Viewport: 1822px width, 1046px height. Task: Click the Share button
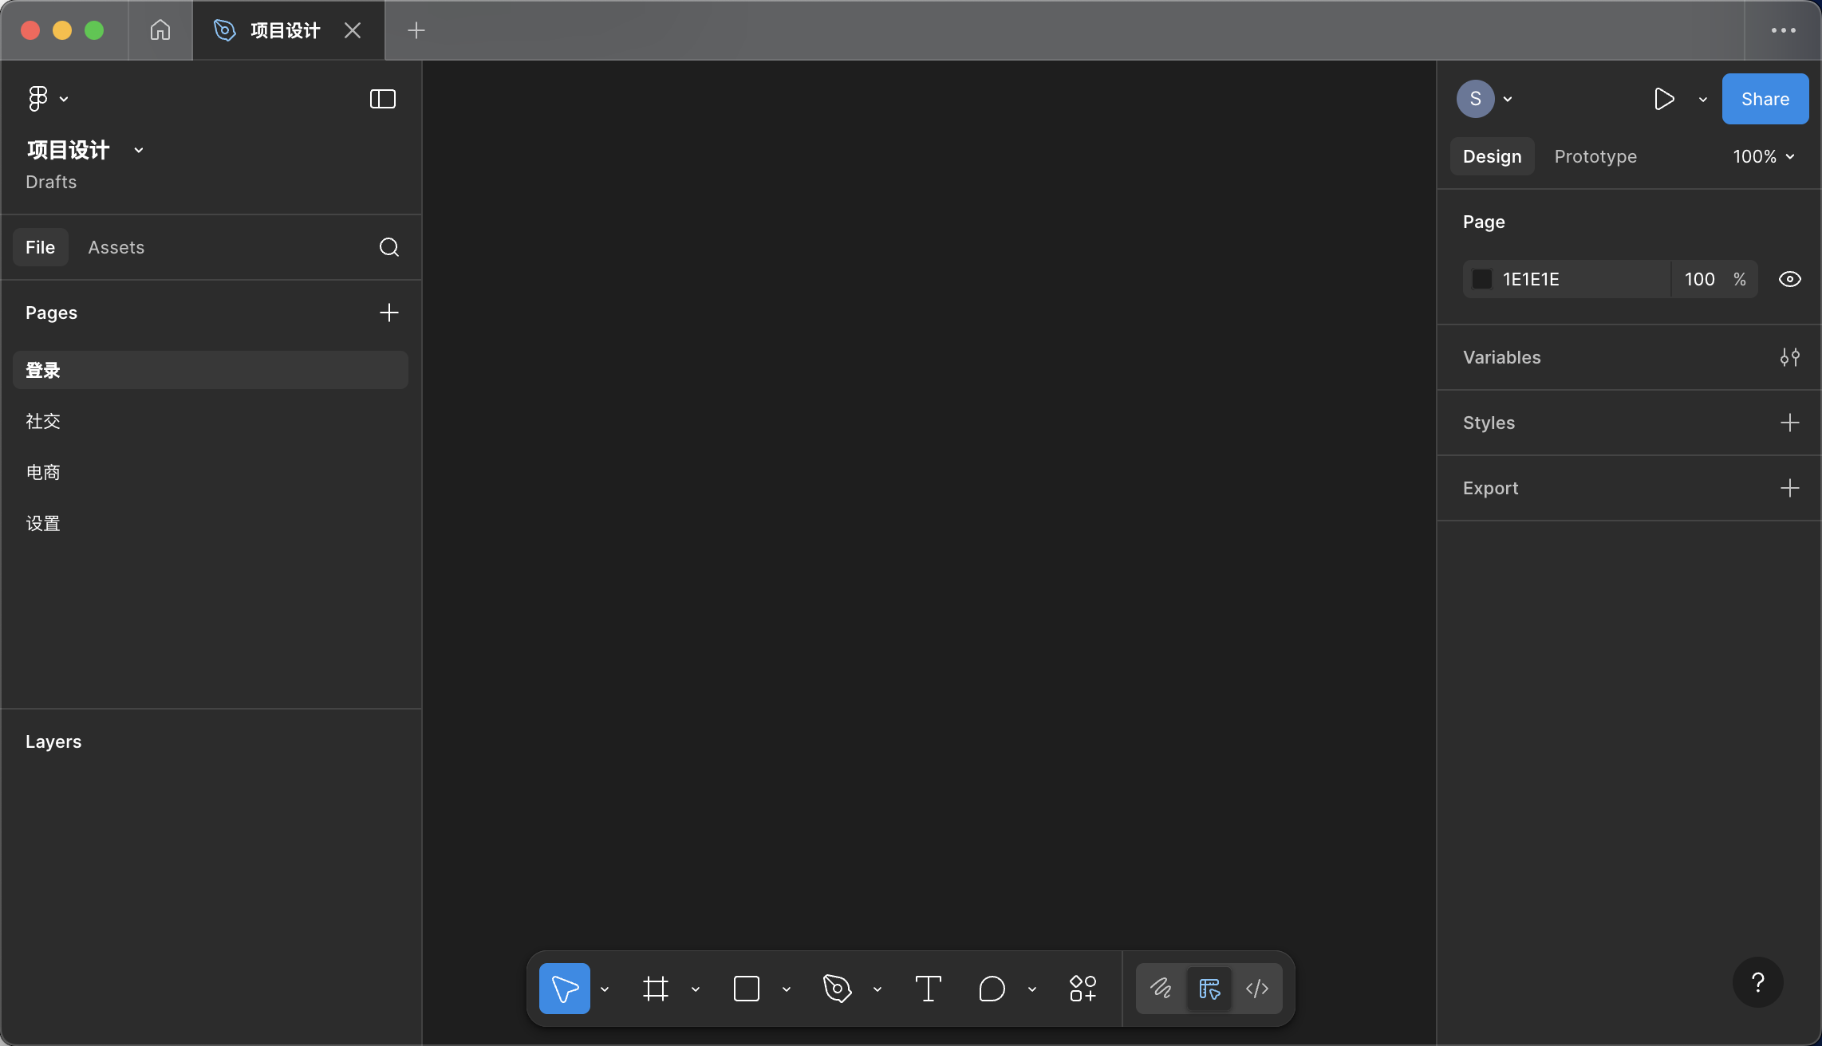(1765, 99)
